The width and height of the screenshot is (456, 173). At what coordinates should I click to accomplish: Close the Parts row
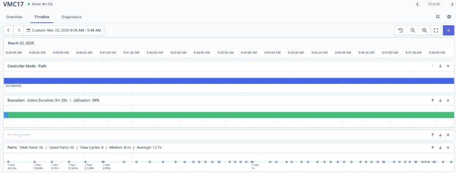point(448,148)
